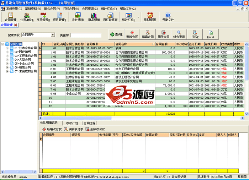Click 编辑合同 button
This screenshot has width=249, height=180.
pyautogui.click(x=148, y=34)
